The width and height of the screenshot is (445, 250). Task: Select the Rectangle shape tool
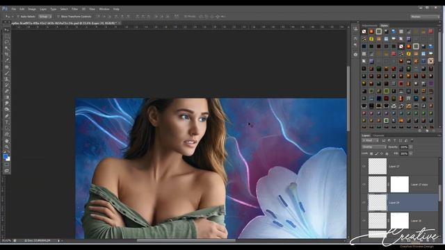[x=6, y=134]
